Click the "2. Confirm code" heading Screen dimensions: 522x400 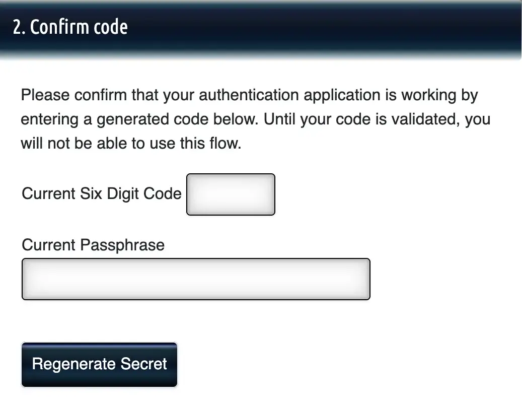click(x=70, y=27)
